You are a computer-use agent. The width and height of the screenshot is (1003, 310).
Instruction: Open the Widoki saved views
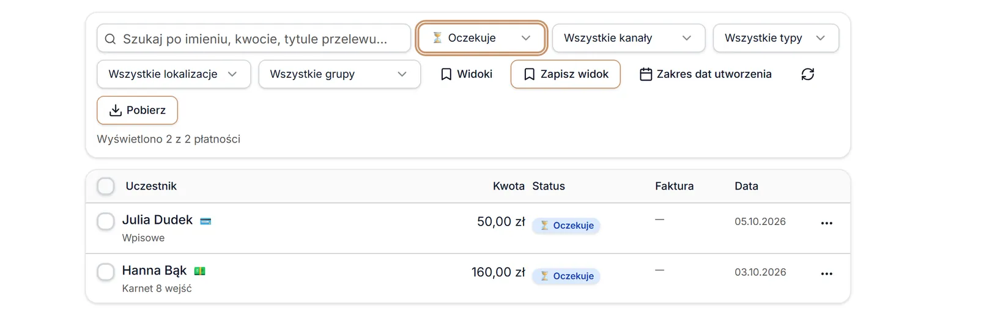pos(467,74)
